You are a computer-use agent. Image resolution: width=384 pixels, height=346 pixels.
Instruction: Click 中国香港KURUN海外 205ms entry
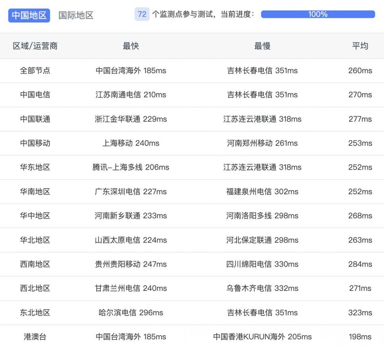(262, 336)
